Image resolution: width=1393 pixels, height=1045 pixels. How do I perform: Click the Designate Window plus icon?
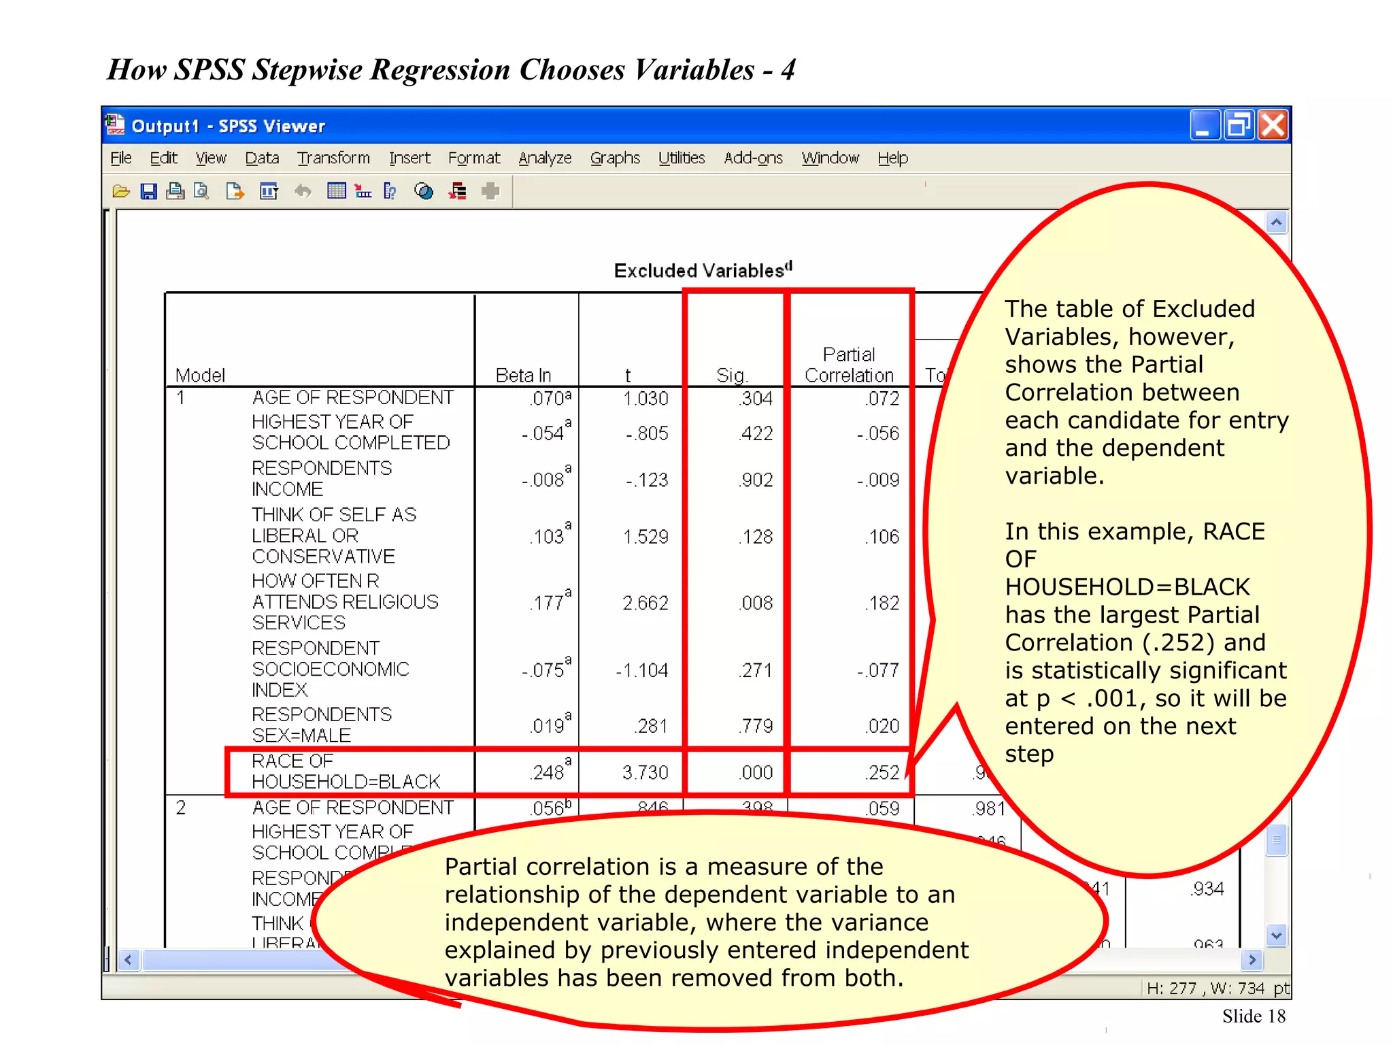click(x=490, y=191)
